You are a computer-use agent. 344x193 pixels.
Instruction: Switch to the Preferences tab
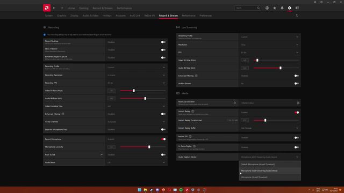point(205,16)
